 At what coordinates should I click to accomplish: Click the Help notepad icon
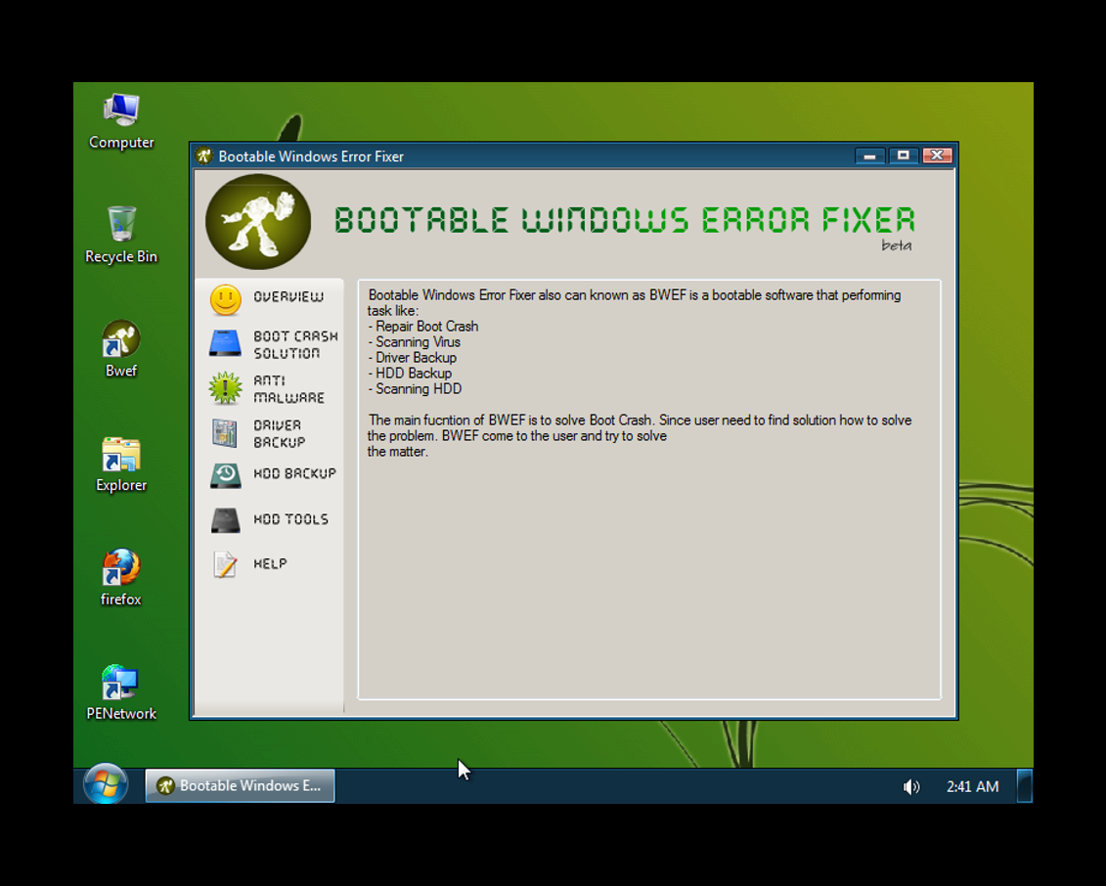pos(226,564)
